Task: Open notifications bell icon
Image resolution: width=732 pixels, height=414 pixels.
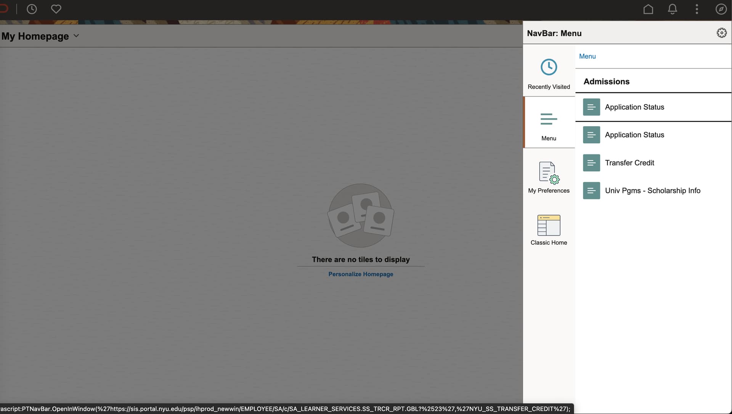Action: pyautogui.click(x=673, y=9)
